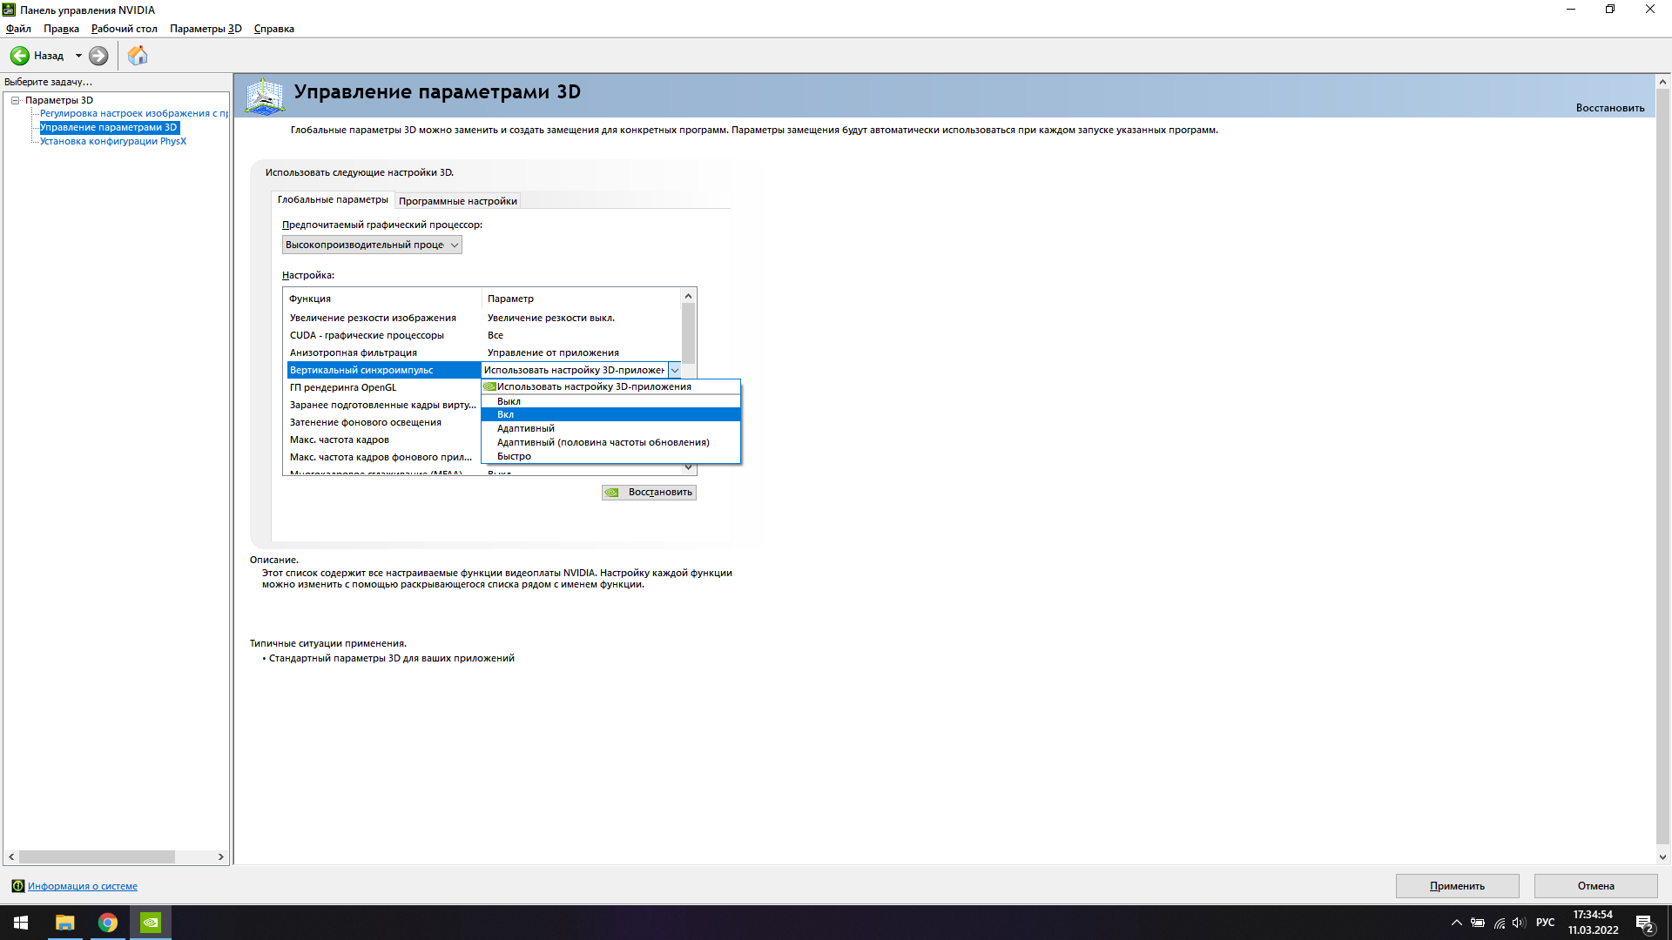The height and width of the screenshot is (940, 1672).
Task: Click the Forward arrow icon in toolbar
Action: (x=98, y=56)
